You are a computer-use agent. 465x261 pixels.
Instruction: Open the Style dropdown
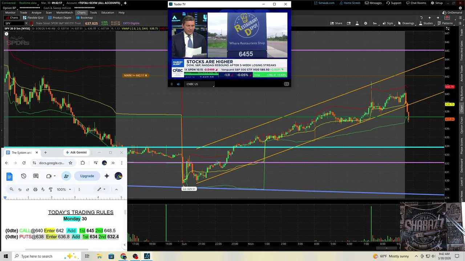[387, 23]
